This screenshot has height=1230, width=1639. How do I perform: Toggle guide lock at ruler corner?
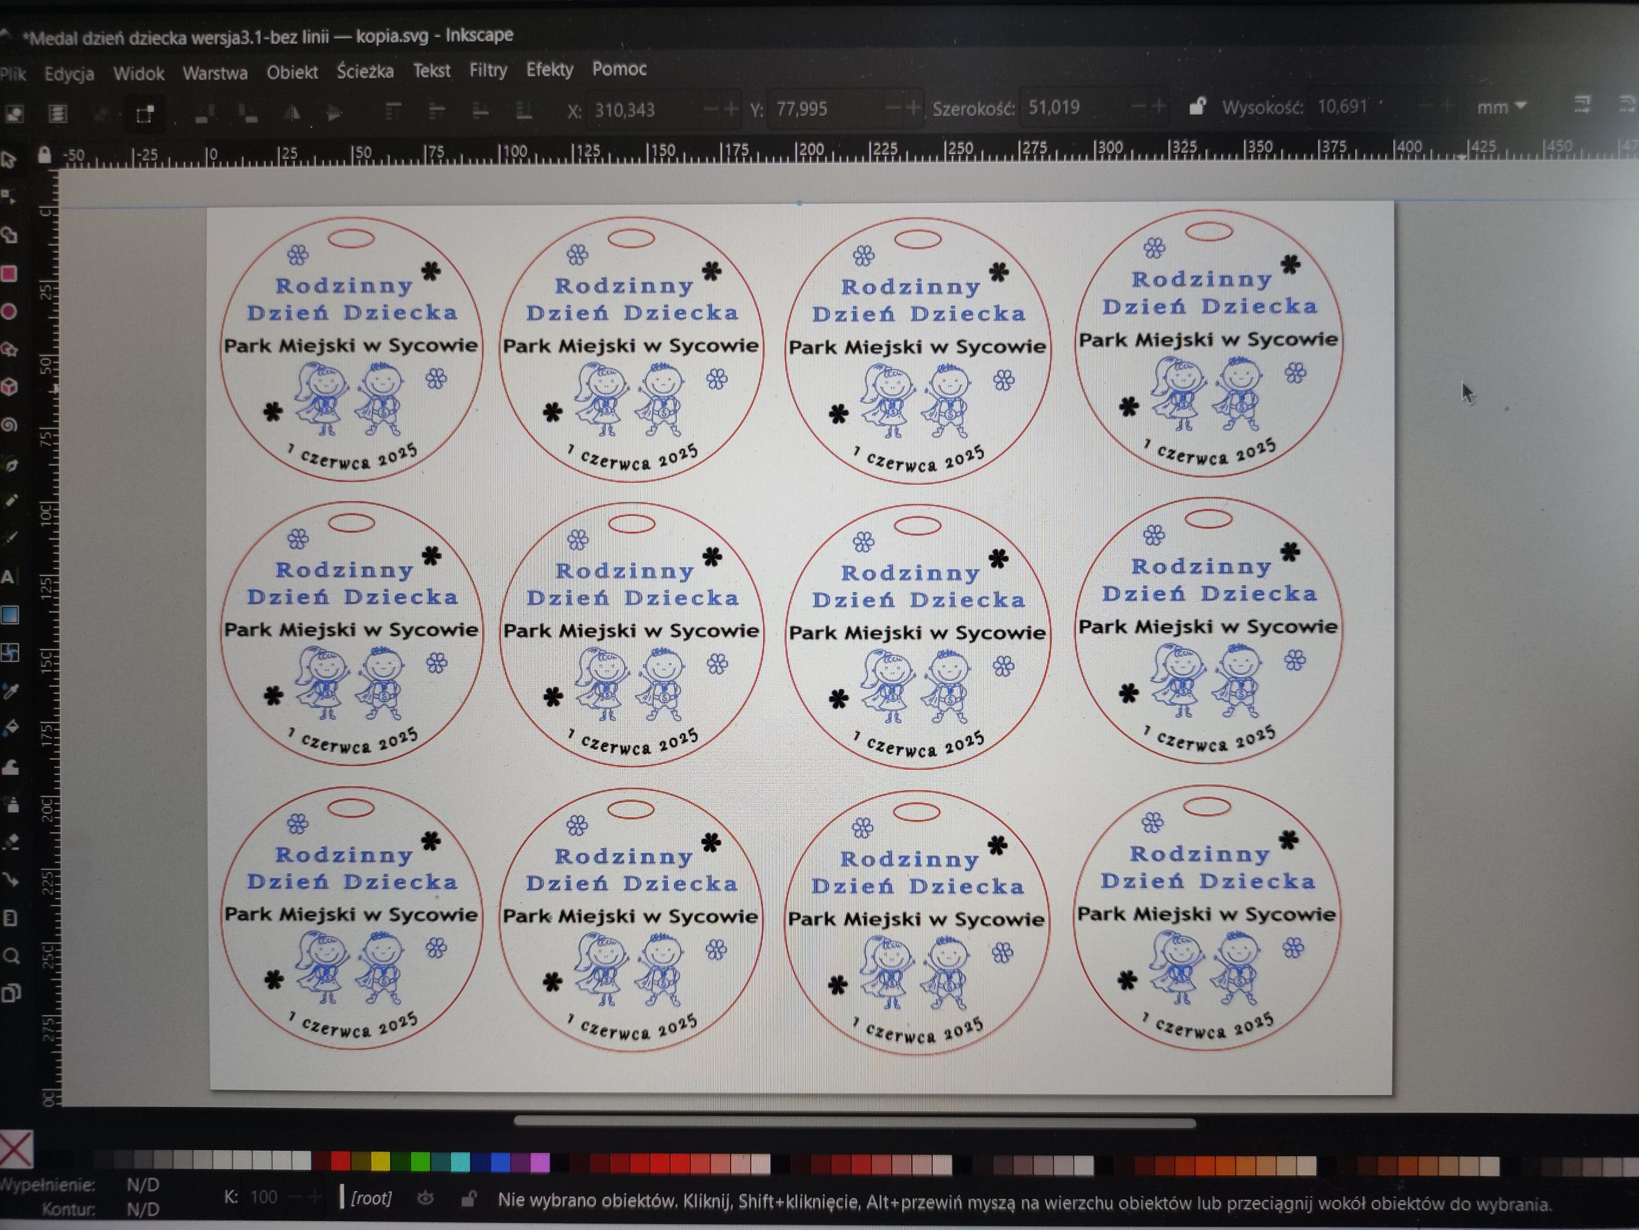click(x=44, y=155)
